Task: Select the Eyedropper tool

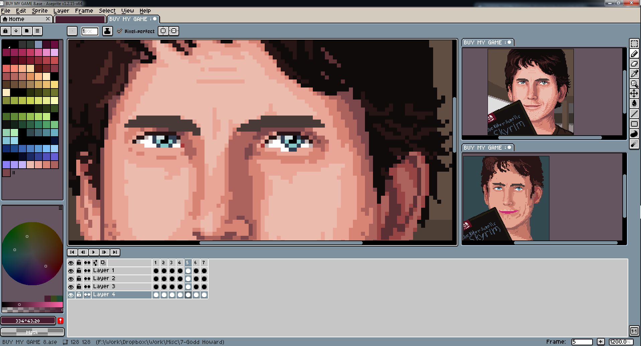Action: pyautogui.click(x=634, y=74)
